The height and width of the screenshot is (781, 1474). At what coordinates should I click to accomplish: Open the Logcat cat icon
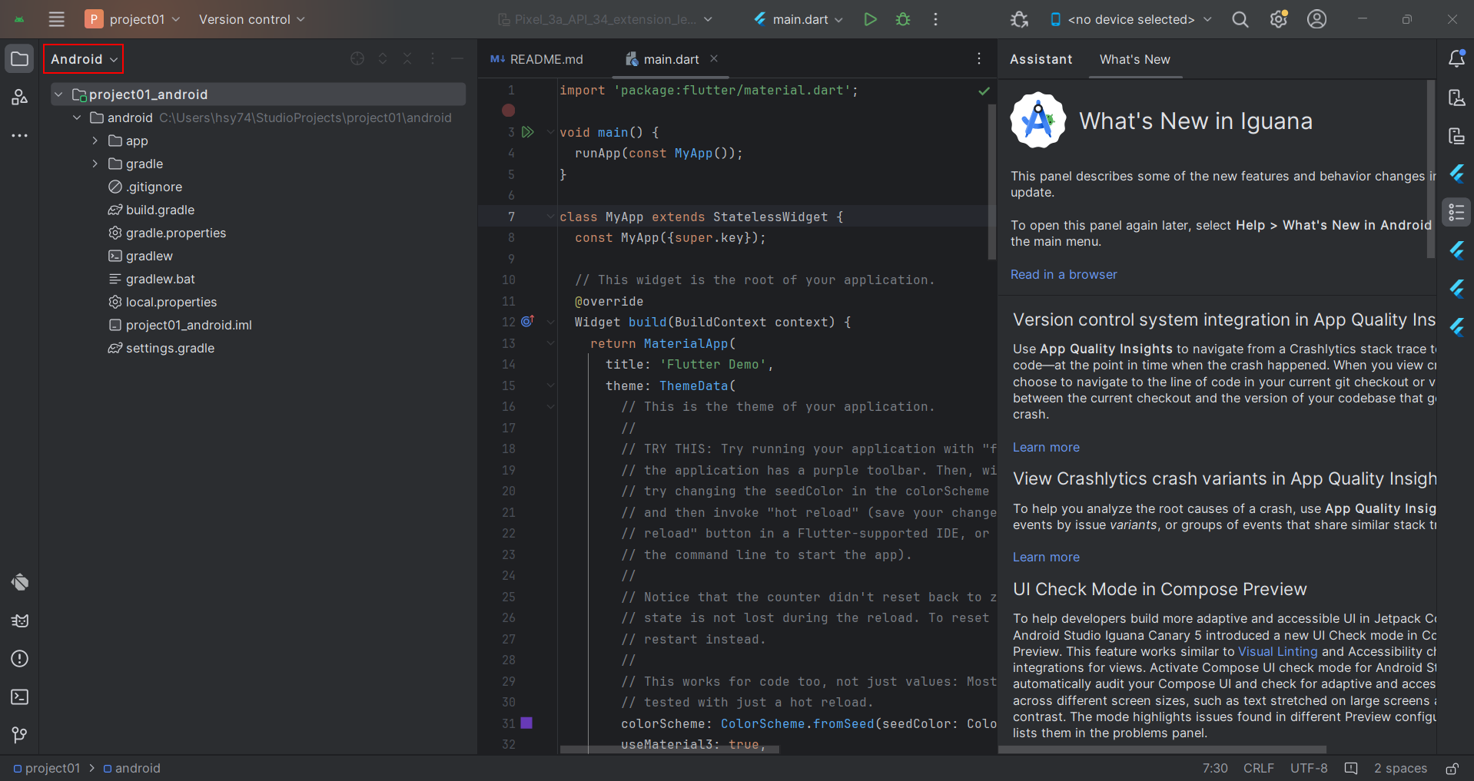(x=19, y=620)
